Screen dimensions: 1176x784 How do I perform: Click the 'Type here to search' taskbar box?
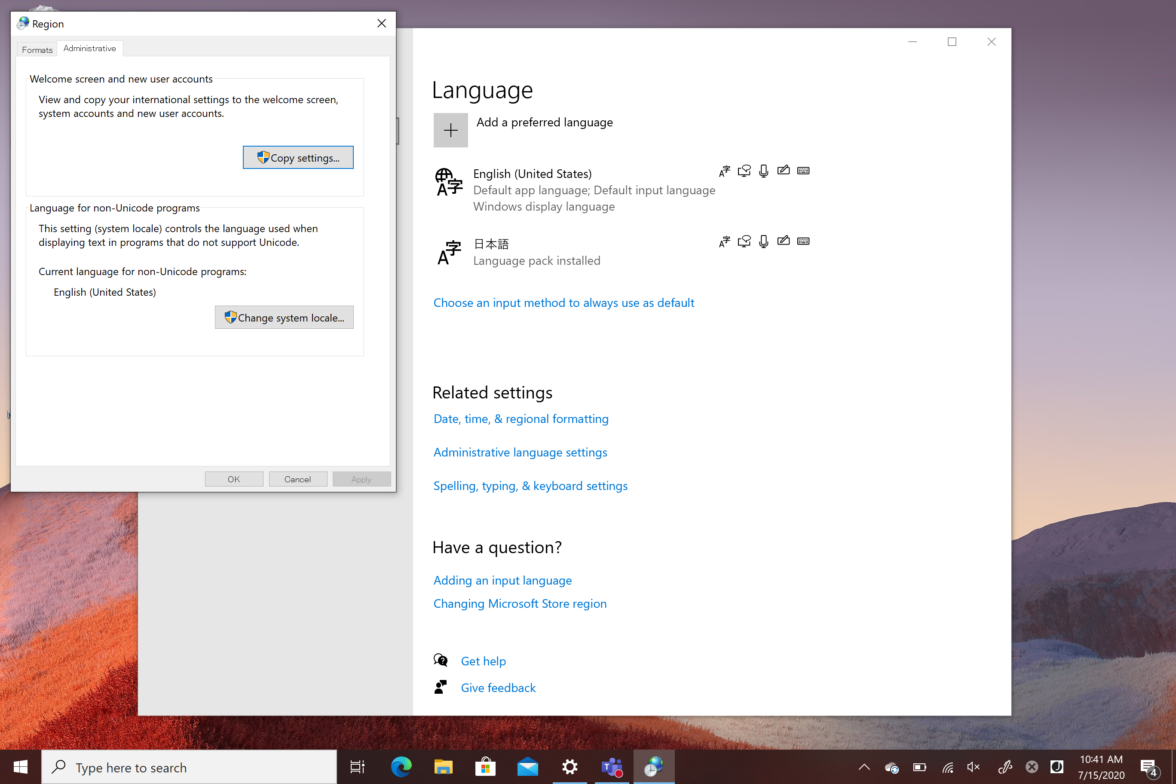click(x=189, y=767)
